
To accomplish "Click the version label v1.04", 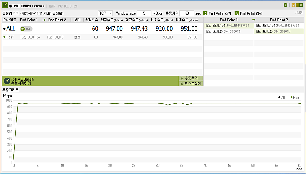I will [x=299, y=13].
